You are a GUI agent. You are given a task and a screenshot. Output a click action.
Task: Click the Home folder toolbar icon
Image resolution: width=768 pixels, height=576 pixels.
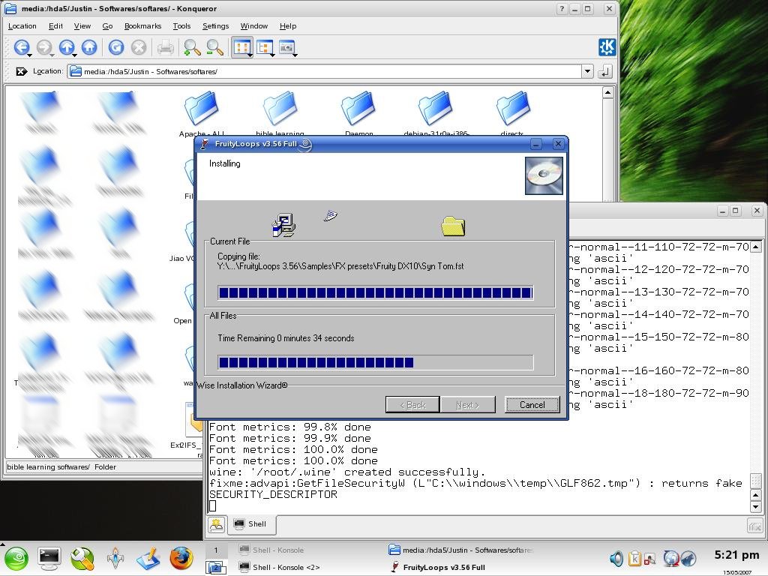point(89,47)
